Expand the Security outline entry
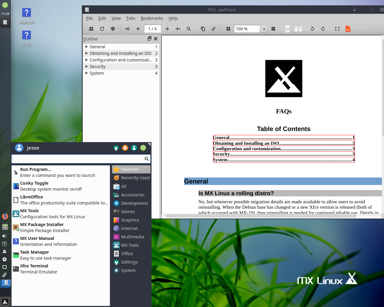The image size is (384, 307). pyautogui.click(x=87, y=67)
